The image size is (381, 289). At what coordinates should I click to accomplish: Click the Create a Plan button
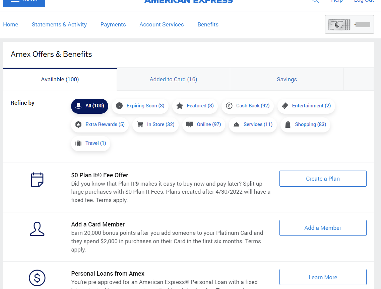(323, 179)
